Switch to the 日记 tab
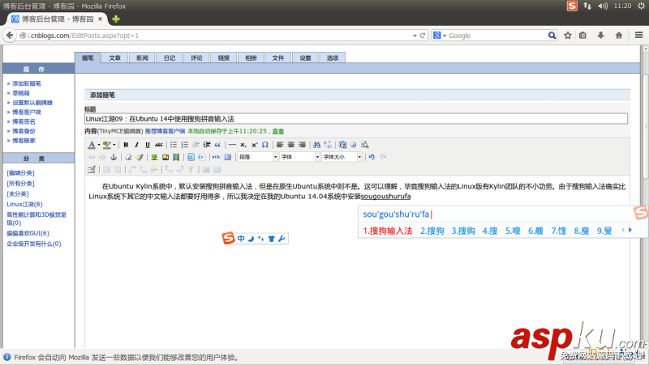 (x=170, y=57)
